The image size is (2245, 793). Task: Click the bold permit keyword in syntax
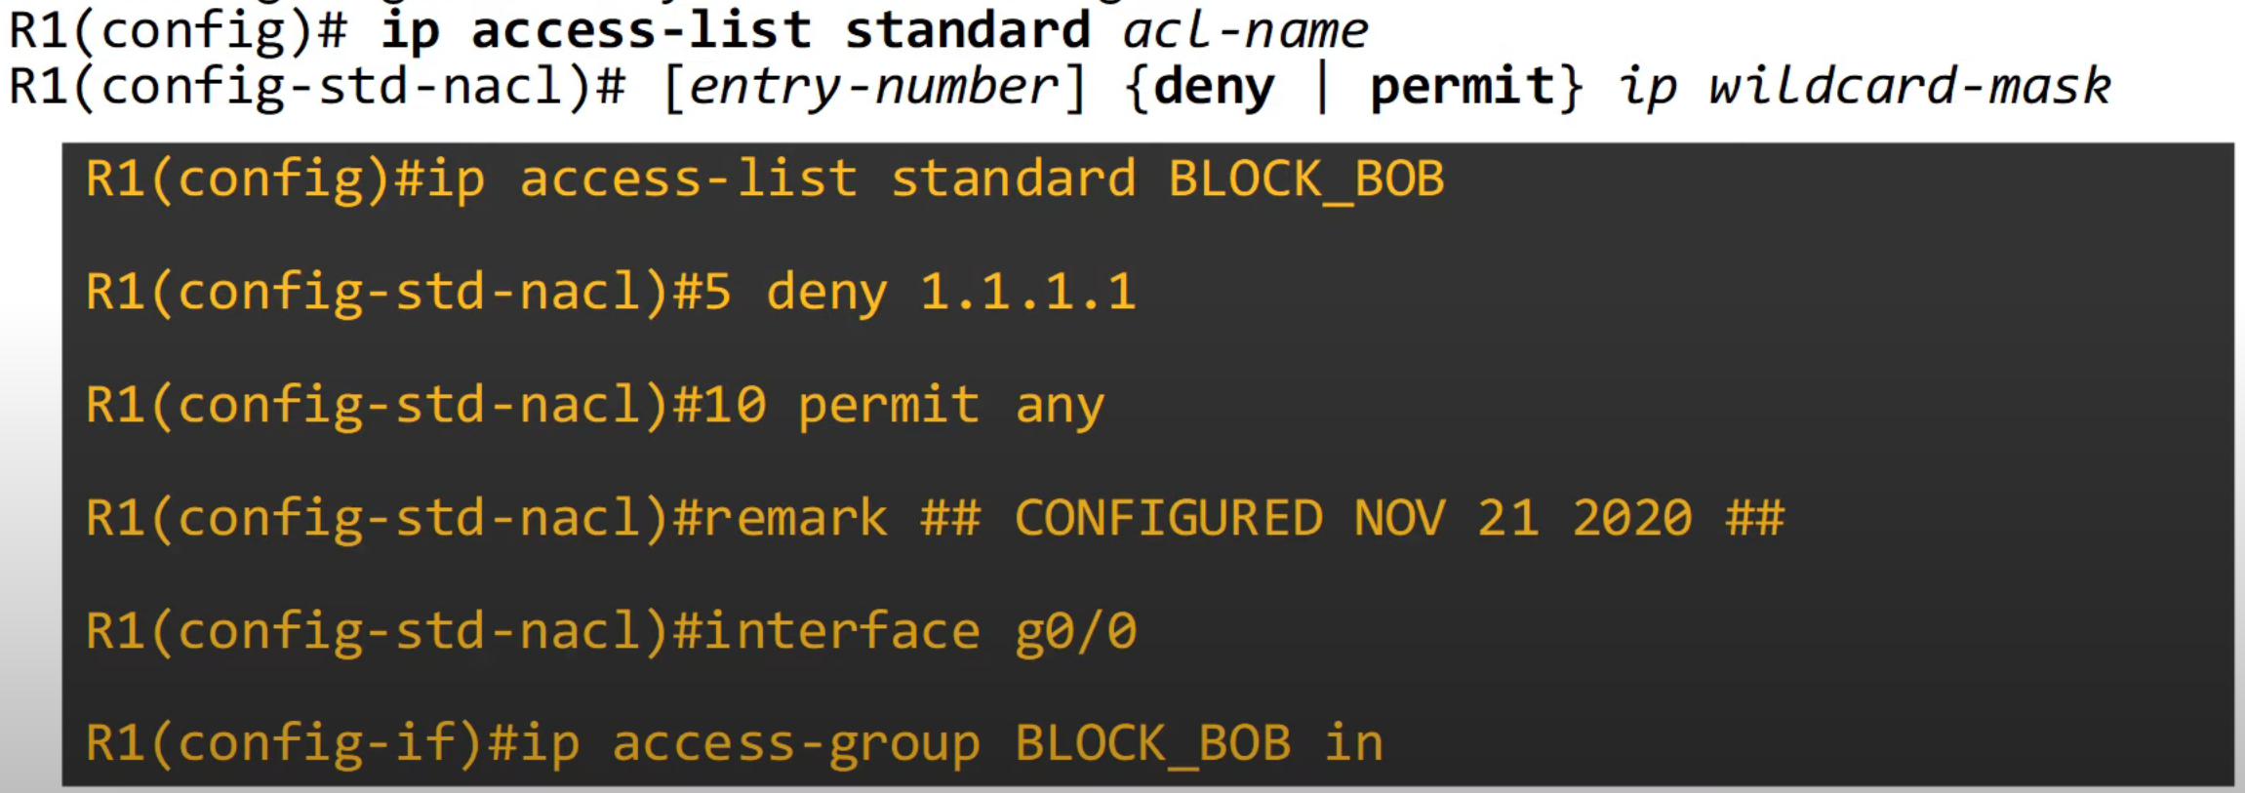tap(1462, 87)
